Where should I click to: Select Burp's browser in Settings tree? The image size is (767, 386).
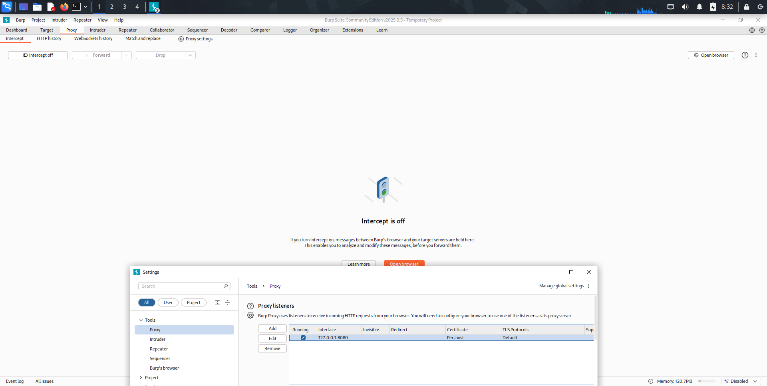tap(164, 368)
